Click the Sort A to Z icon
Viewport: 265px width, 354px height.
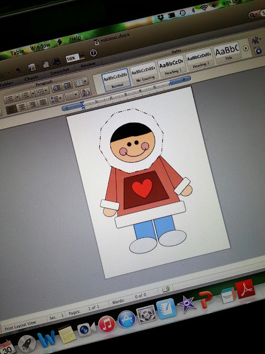[x=86, y=92]
